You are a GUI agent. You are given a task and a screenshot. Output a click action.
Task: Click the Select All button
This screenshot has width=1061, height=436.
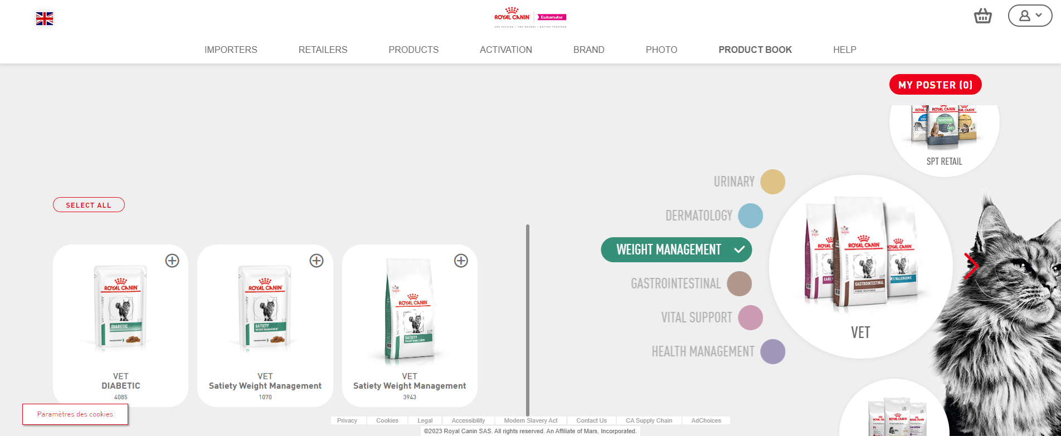89,205
